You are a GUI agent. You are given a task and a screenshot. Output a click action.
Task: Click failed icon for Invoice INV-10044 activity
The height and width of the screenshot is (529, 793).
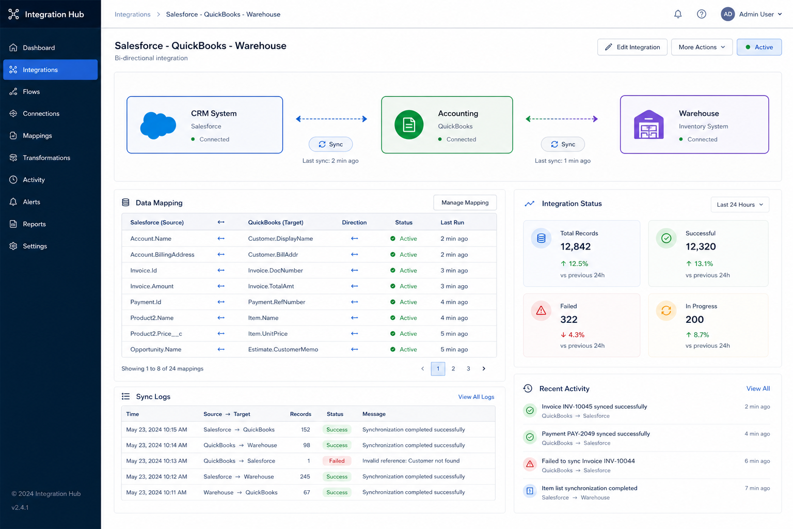coord(530,464)
